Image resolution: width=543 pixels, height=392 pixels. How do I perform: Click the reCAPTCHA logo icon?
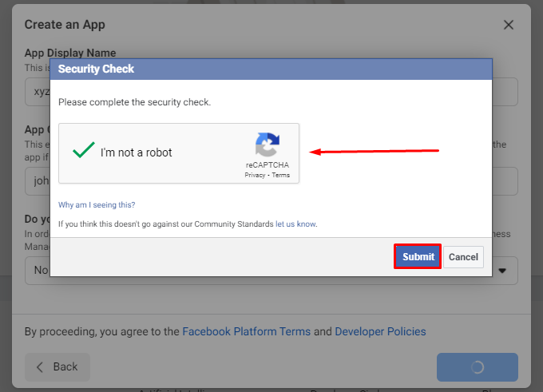click(x=268, y=145)
